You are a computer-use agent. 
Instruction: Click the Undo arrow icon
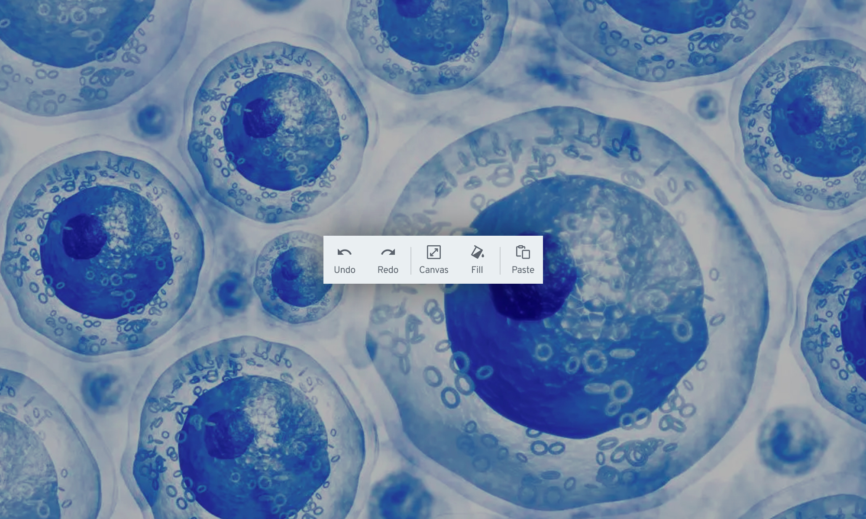point(345,253)
